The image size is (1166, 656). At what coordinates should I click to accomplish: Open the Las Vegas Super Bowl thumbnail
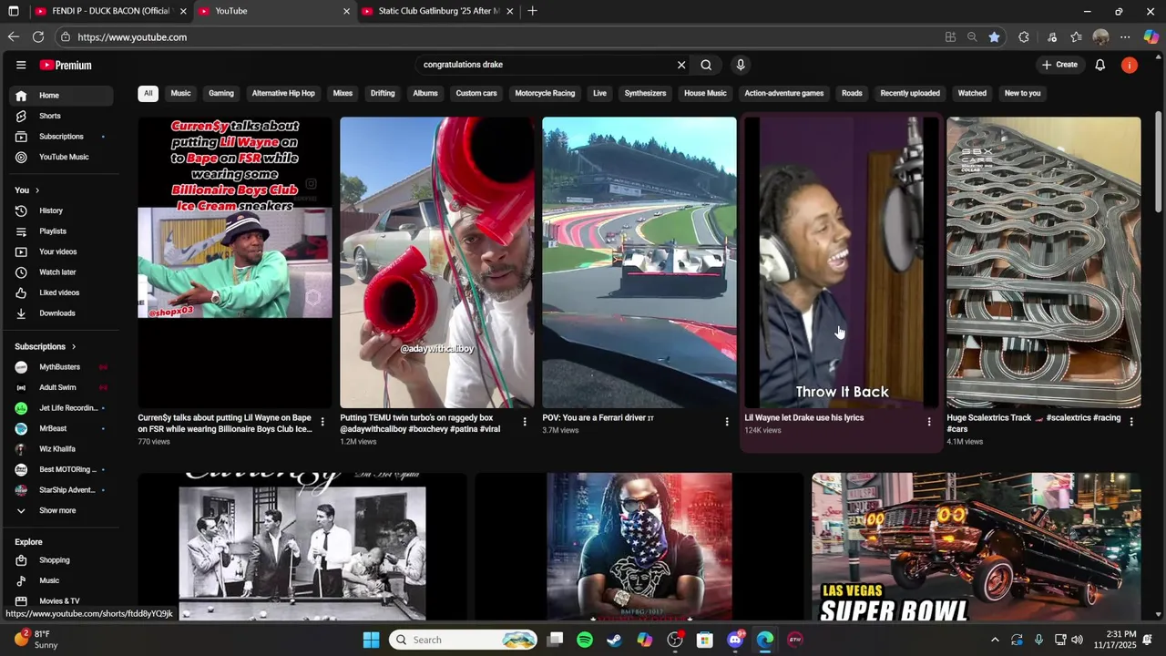pyautogui.click(x=977, y=547)
